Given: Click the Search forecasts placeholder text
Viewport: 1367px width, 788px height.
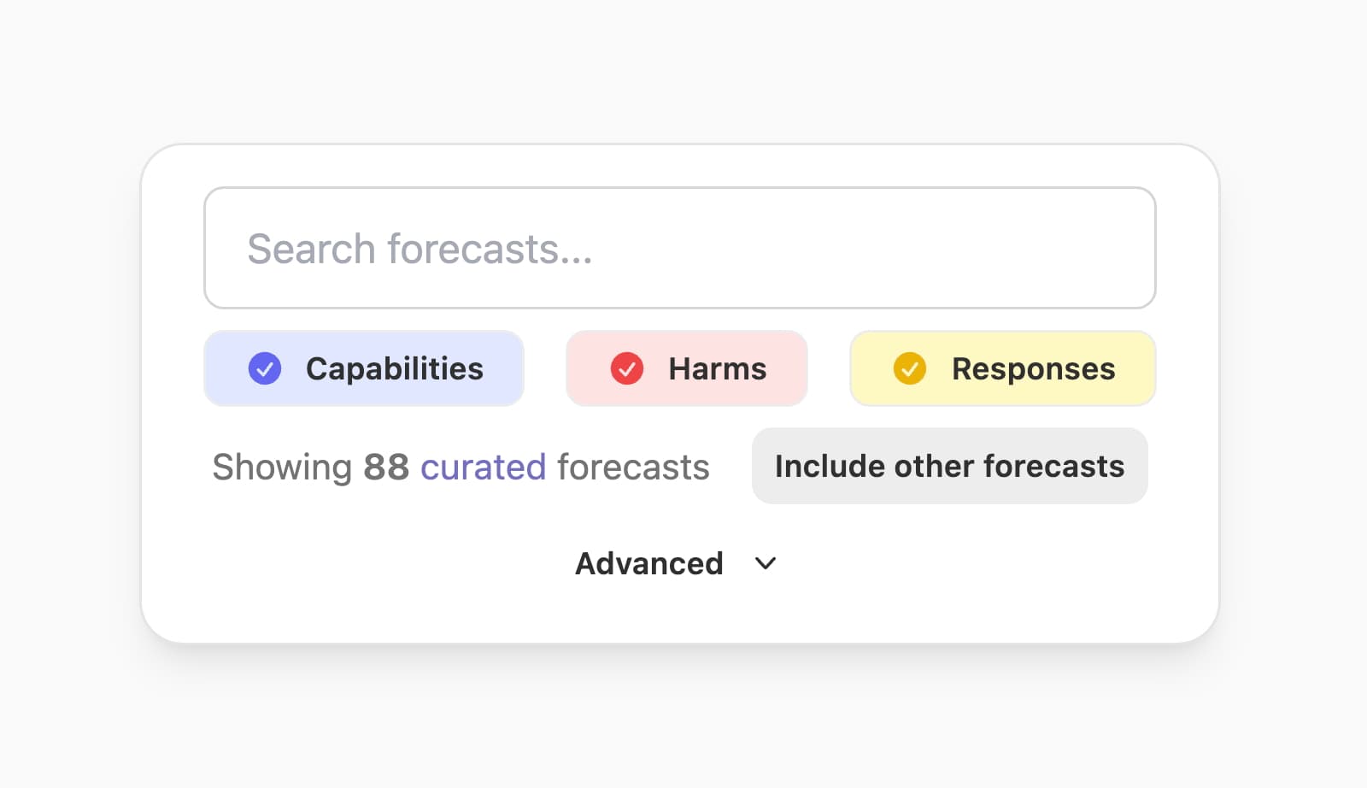Looking at the screenshot, I should coord(419,249).
